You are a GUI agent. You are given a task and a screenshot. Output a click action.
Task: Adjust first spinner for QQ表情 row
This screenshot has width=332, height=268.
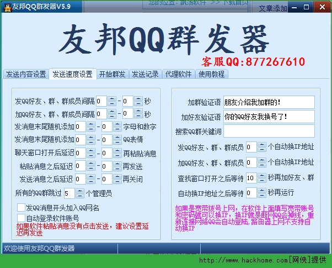click(91, 140)
